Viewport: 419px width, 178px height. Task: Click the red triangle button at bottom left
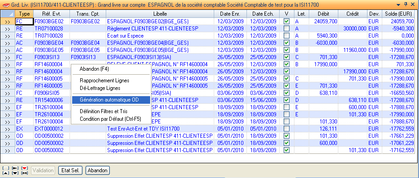[x=25, y=168]
